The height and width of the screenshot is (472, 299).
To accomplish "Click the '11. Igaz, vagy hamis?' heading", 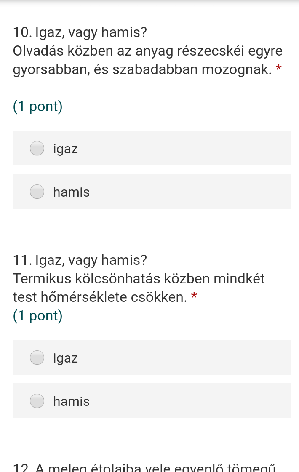I will [x=80, y=261].
